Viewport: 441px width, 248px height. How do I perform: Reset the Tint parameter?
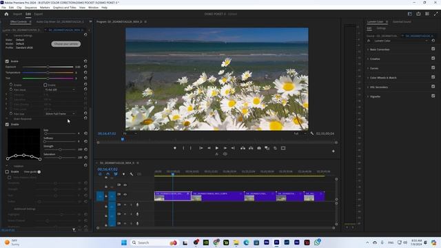(x=85, y=78)
